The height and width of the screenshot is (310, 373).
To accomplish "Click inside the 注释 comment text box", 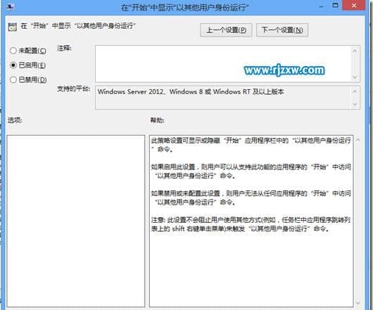I will click(x=223, y=64).
